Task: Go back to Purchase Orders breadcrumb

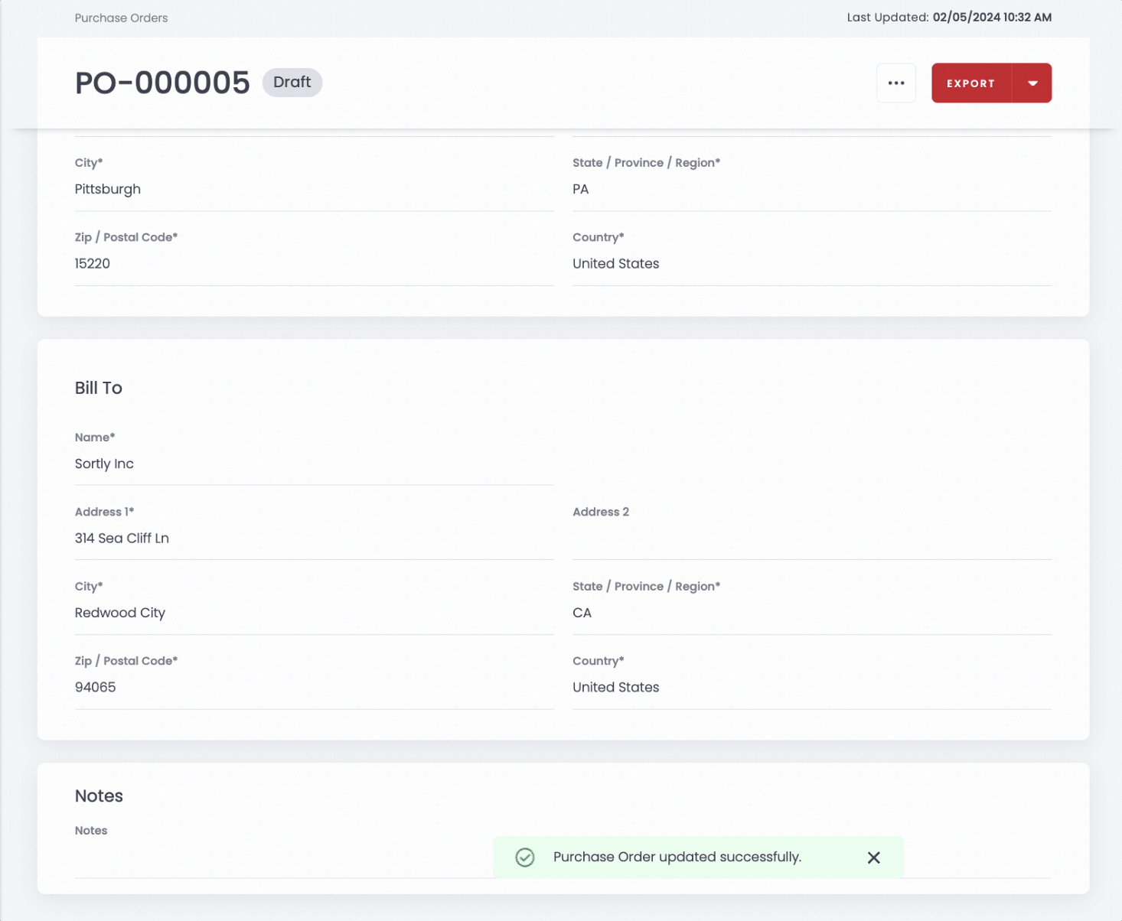Action: click(x=121, y=18)
